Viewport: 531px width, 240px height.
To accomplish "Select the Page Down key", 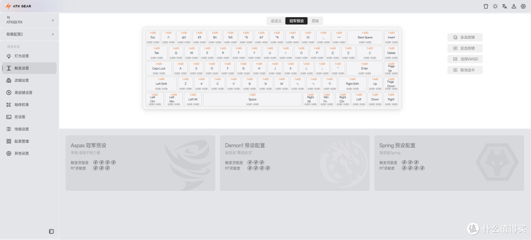I will click(391, 84).
